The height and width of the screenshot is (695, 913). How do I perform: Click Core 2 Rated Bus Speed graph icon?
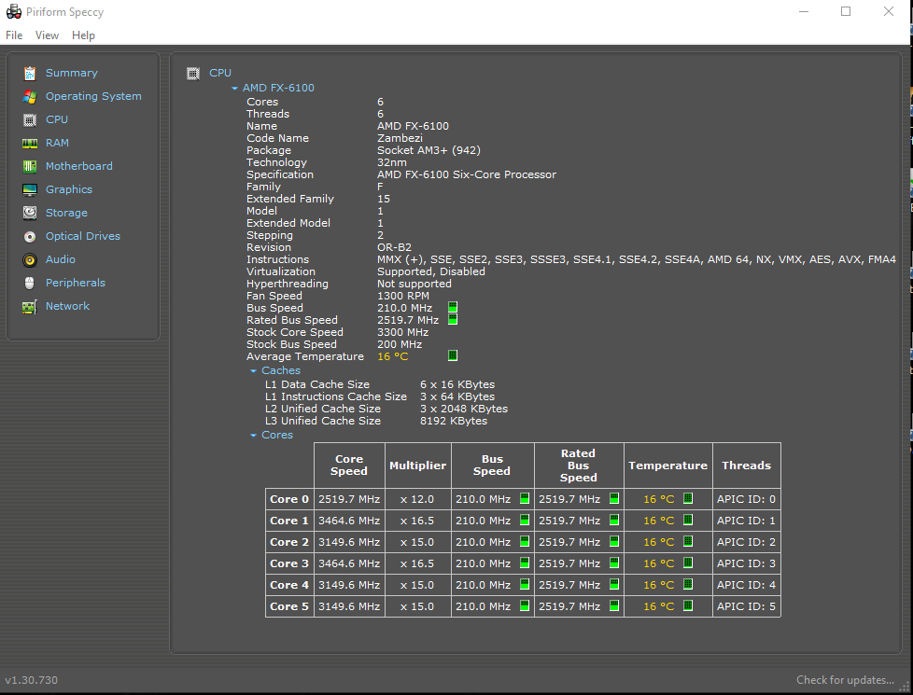point(613,541)
